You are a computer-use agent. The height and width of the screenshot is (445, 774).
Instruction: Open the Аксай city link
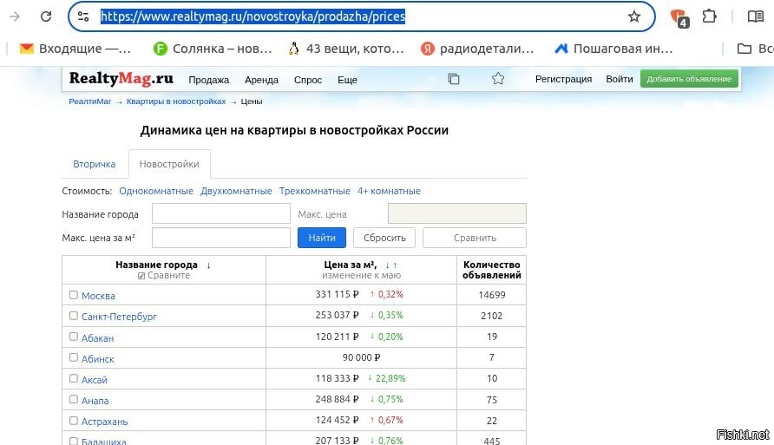(95, 380)
